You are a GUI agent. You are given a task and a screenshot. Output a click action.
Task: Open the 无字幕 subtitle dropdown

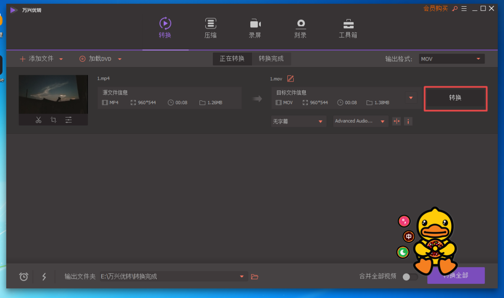point(298,121)
